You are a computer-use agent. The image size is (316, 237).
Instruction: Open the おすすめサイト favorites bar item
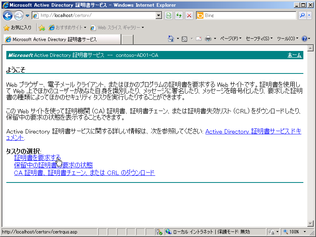click(x=67, y=28)
